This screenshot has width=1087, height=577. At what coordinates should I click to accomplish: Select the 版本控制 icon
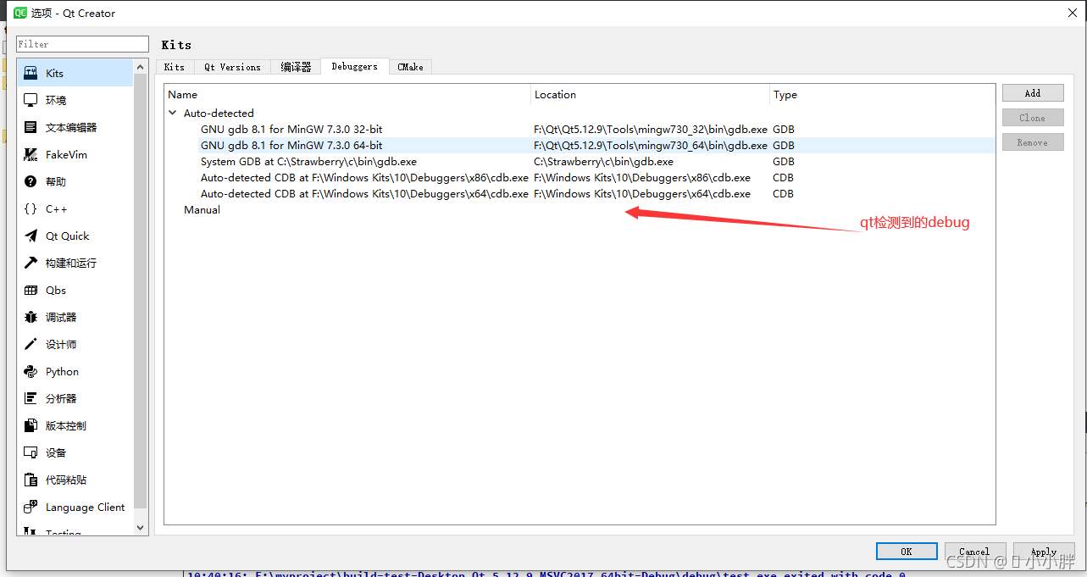point(31,425)
